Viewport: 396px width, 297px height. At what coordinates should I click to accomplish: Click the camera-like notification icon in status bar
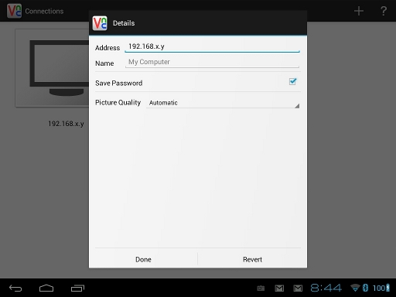pyautogui.click(x=261, y=288)
